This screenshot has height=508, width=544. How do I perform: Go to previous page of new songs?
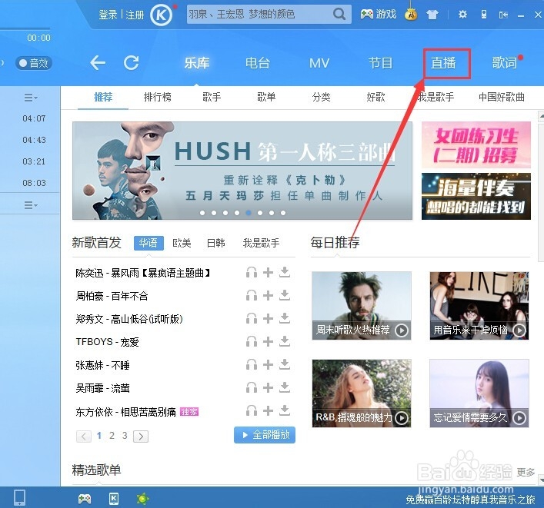click(x=84, y=437)
